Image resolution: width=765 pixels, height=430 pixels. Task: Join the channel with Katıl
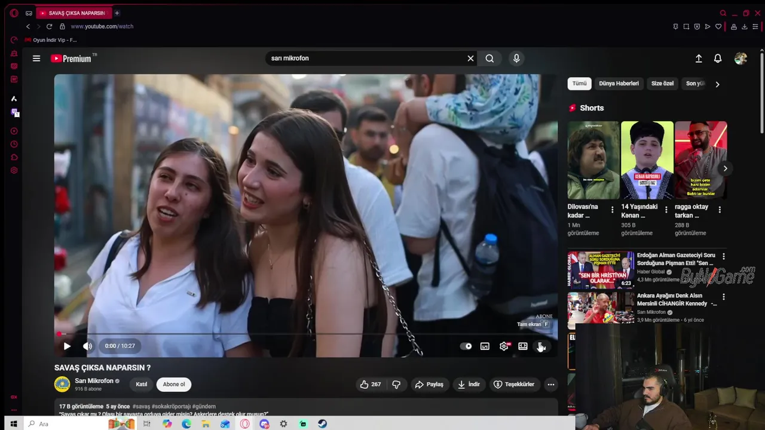(142, 385)
